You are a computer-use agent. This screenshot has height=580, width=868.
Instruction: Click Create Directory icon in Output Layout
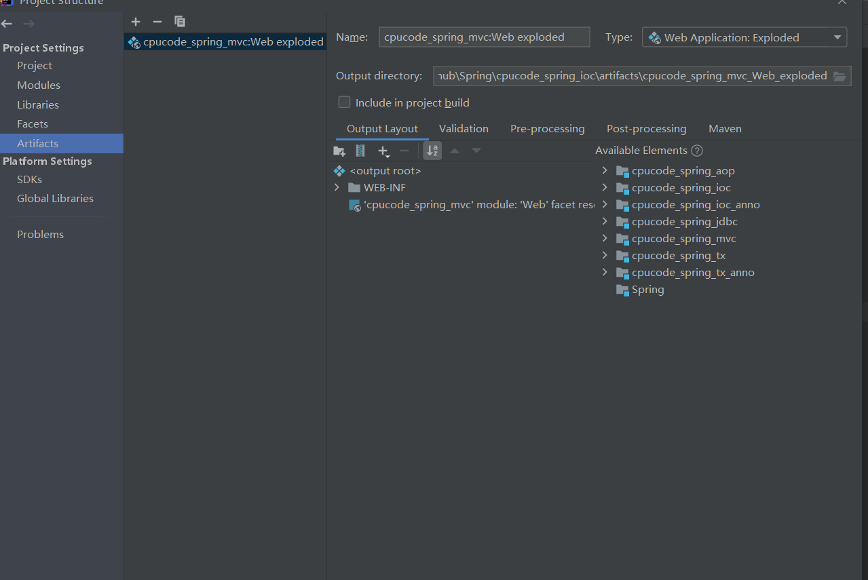(x=339, y=151)
